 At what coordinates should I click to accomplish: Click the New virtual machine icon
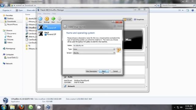pos(40,19)
